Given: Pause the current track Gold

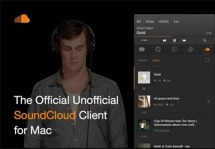Looking at the screenshot, I should (174, 40).
